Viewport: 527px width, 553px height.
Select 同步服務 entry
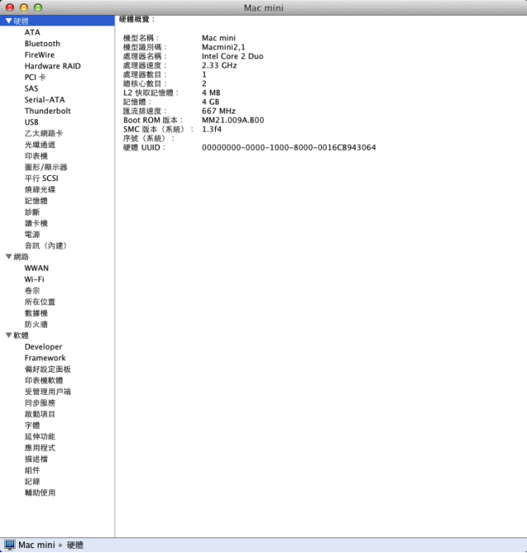pyautogui.click(x=40, y=403)
